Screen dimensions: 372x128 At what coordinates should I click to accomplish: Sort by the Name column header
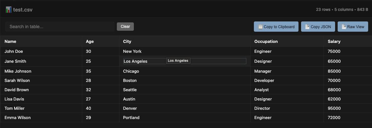point(10,41)
